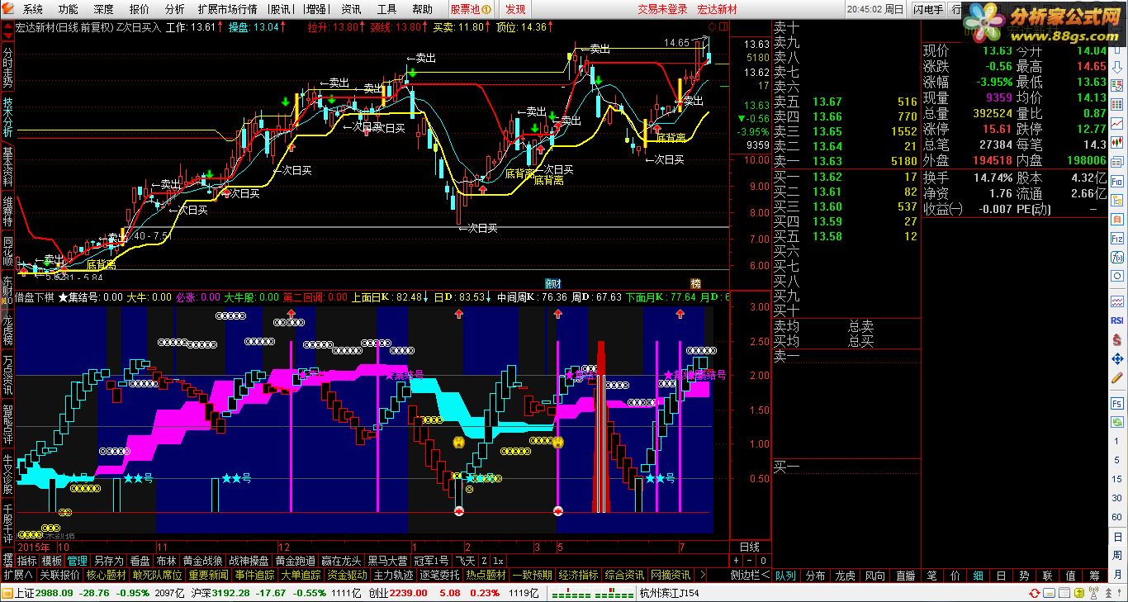
Task: Click the wave indicator icon in right toolbar
Action: (x=1117, y=300)
